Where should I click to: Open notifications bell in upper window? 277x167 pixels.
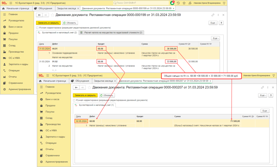[172, 3]
